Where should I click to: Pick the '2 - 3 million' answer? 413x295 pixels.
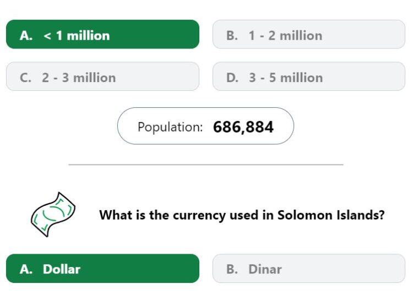102,77
